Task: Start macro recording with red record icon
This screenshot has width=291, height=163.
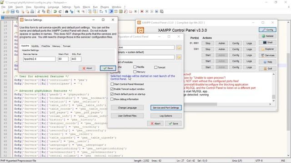Action: pyautogui.click(x=142, y=11)
